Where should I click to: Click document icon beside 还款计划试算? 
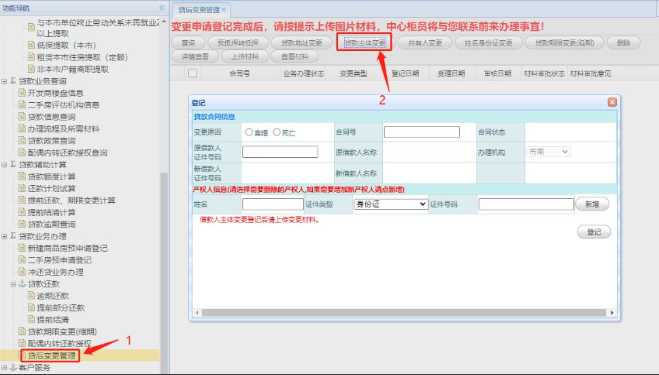pos(22,188)
